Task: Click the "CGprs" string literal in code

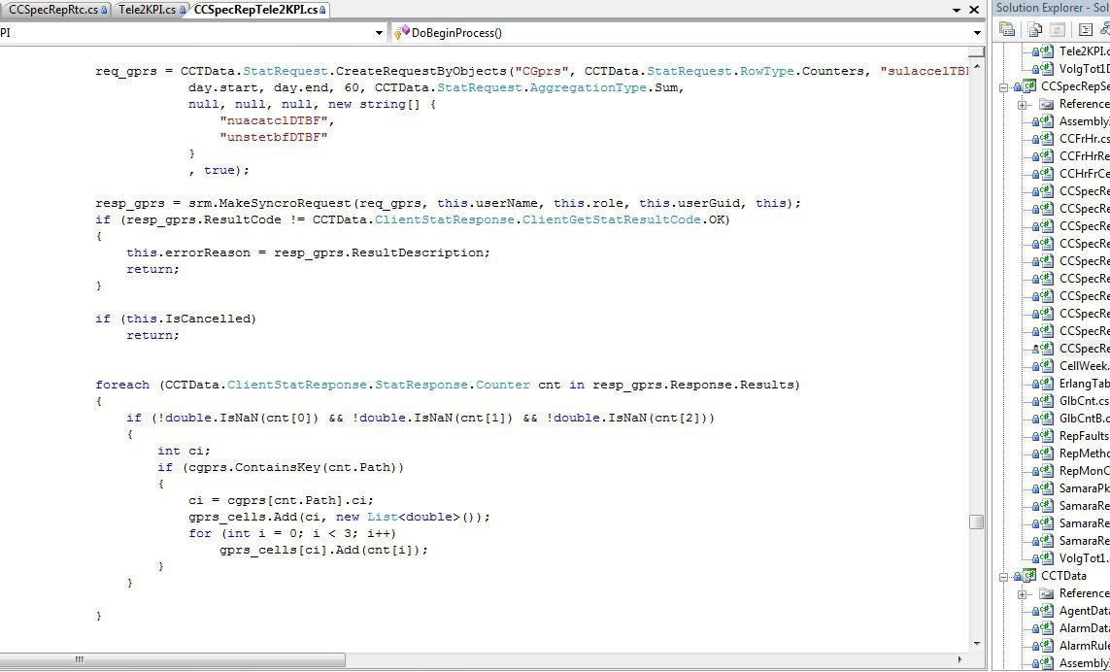Action: coord(542,71)
